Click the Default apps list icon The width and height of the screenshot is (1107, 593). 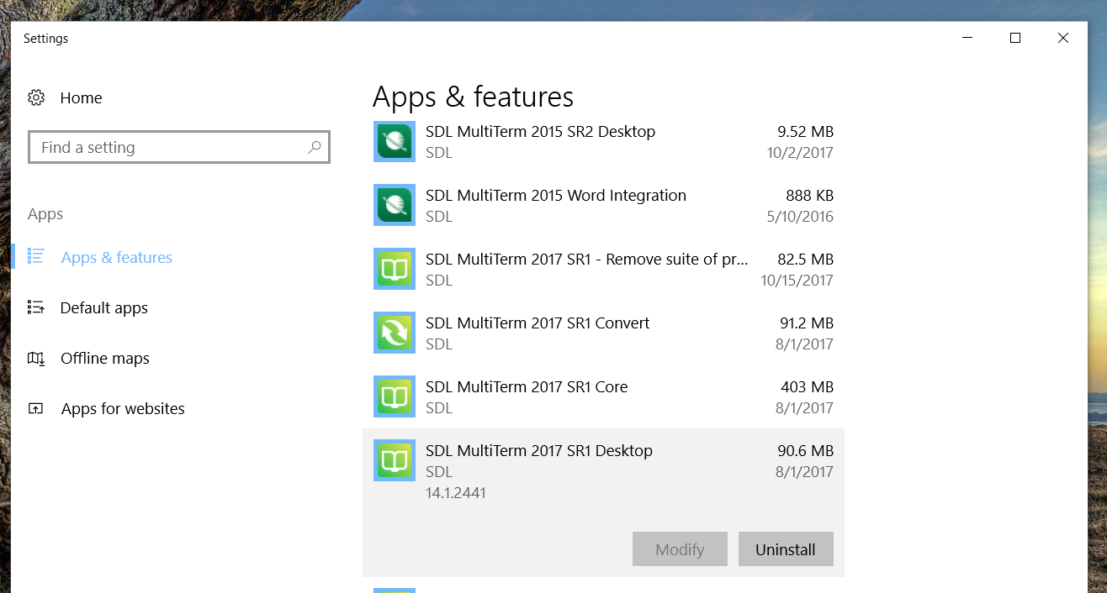click(36, 308)
